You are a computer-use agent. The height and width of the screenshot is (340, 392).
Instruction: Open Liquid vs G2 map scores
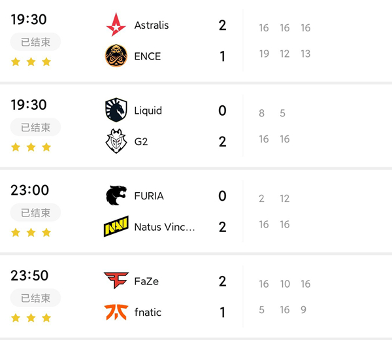point(274,126)
